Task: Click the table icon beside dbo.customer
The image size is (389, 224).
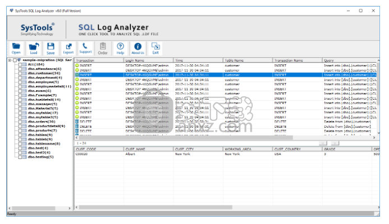Action: click(x=24, y=73)
